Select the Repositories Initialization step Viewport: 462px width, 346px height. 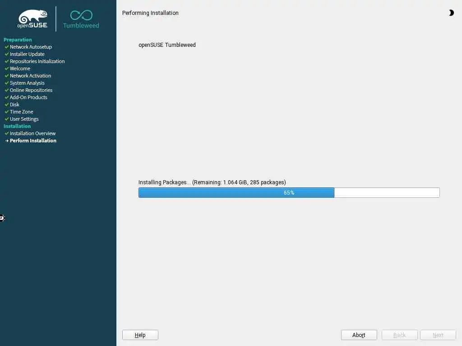[37, 61]
